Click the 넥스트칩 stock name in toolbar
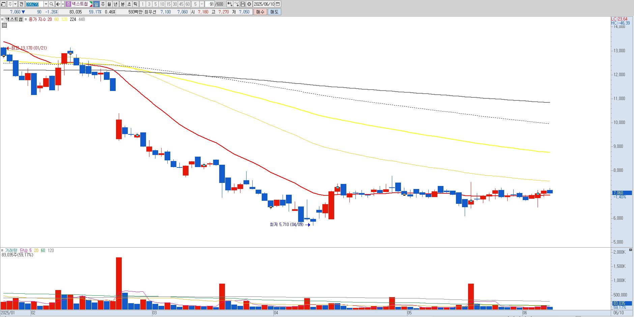The height and width of the screenshot is (317, 634). (80, 4)
